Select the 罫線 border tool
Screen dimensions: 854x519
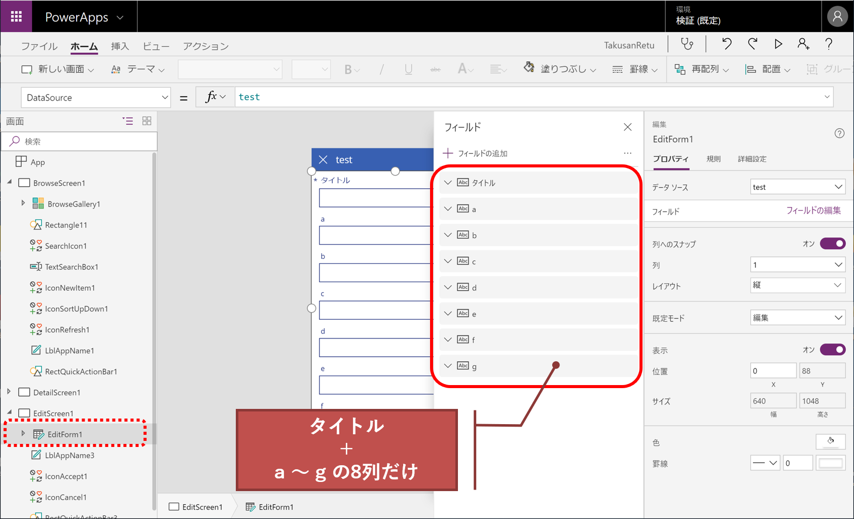[x=635, y=69]
